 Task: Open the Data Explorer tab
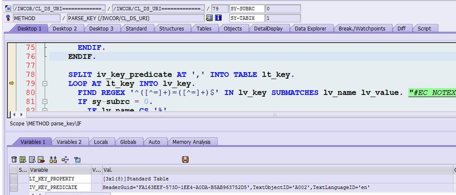click(311, 29)
